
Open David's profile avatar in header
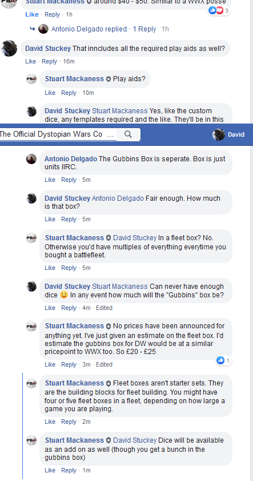[x=219, y=134]
